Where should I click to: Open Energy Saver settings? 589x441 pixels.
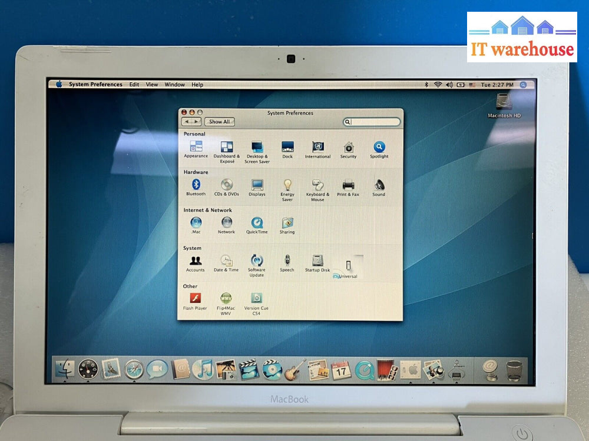pos(287,185)
